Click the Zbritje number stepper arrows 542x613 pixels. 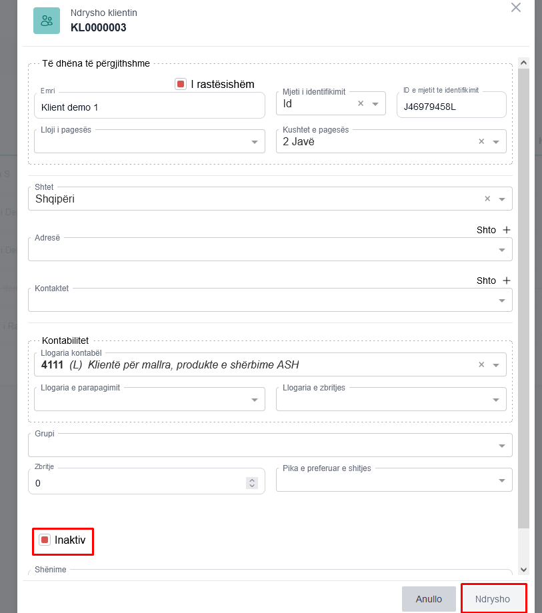[251, 483]
